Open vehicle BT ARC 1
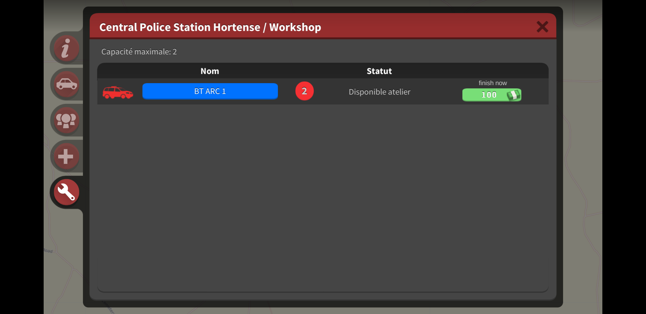The image size is (646, 314). click(x=210, y=91)
